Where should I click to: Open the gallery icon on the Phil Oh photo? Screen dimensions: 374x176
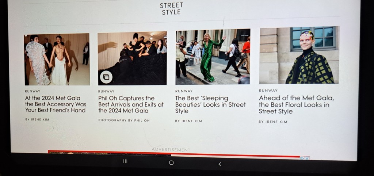point(106,77)
